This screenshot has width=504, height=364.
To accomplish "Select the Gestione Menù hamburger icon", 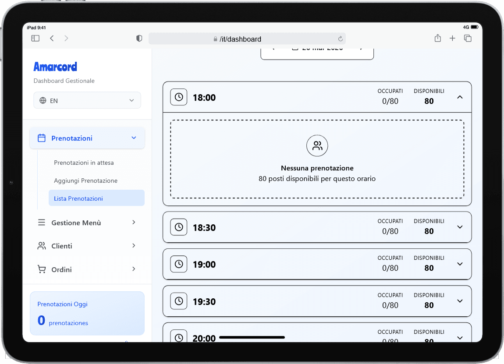I will [x=41, y=222].
